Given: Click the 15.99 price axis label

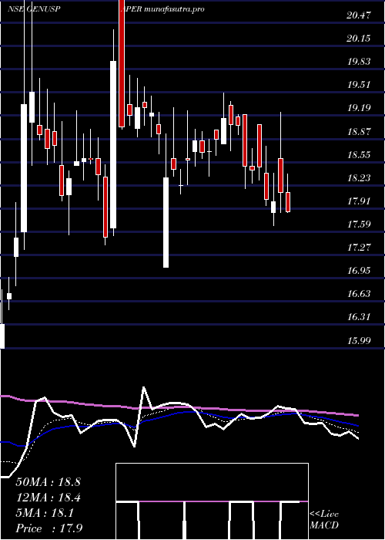Looking at the screenshot, I should pyautogui.click(x=359, y=341).
